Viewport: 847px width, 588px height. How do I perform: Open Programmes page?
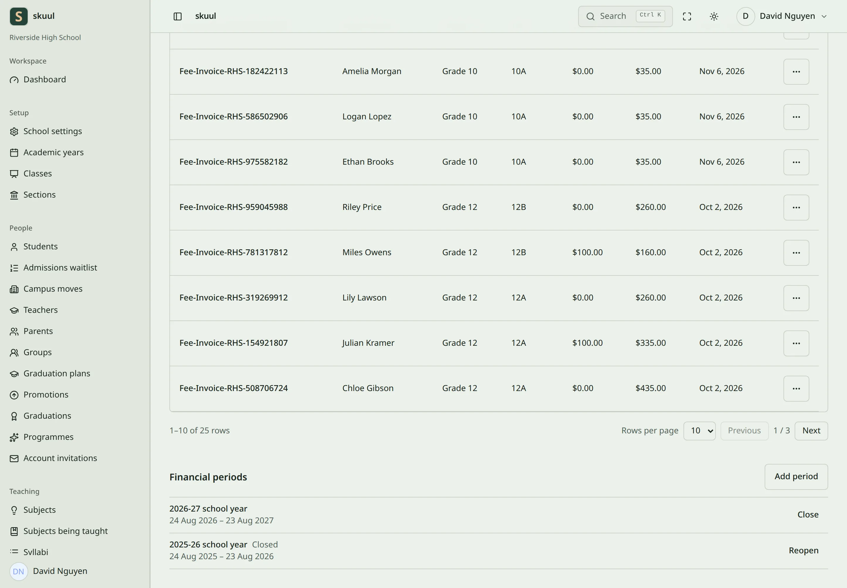(41, 437)
